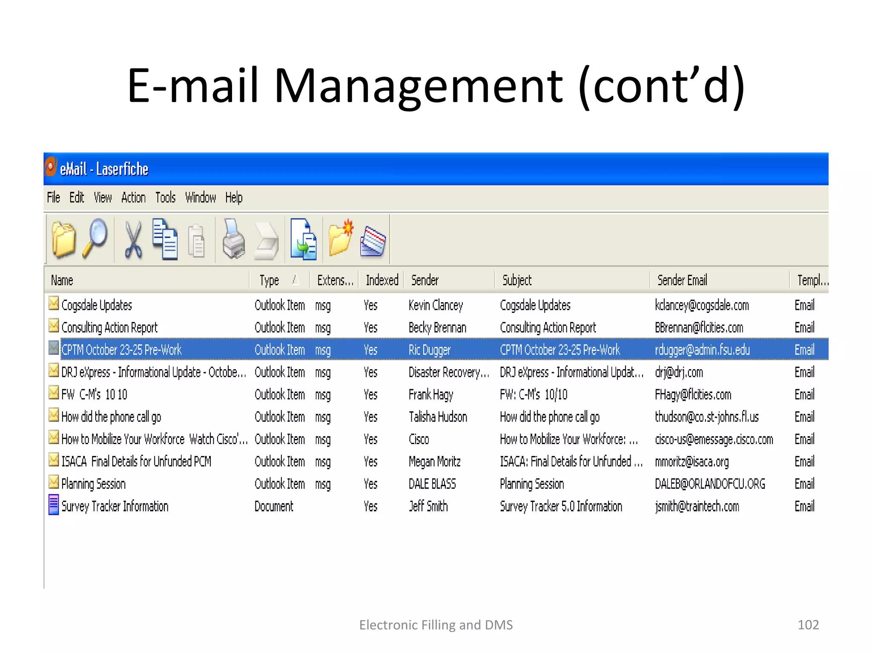Select the Survey Tracker Information name
The width and height of the screenshot is (872, 654).
(x=115, y=506)
